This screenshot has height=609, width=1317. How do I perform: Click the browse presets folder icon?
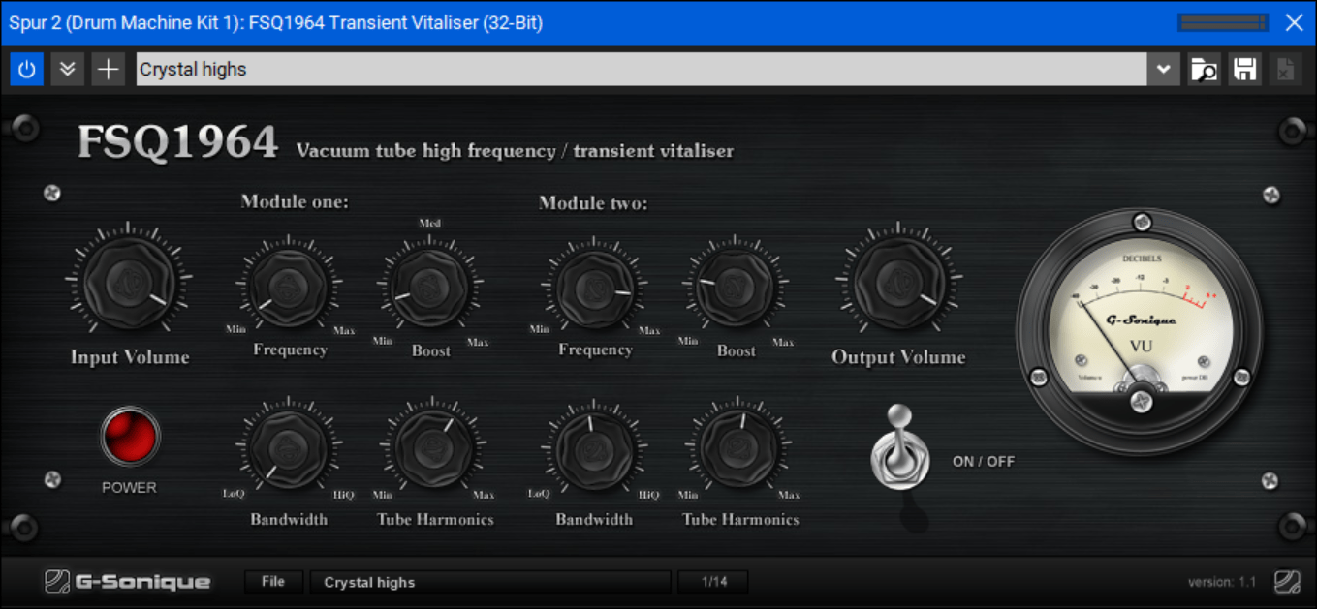coord(1204,70)
